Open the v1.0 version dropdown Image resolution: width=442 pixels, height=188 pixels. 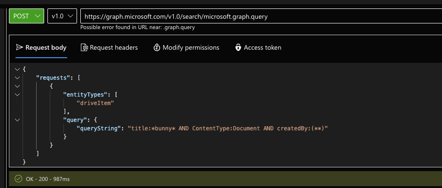pos(62,16)
